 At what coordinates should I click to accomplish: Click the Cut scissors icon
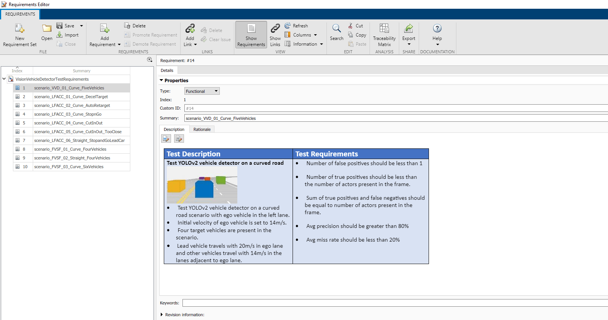[x=350, y=25]
